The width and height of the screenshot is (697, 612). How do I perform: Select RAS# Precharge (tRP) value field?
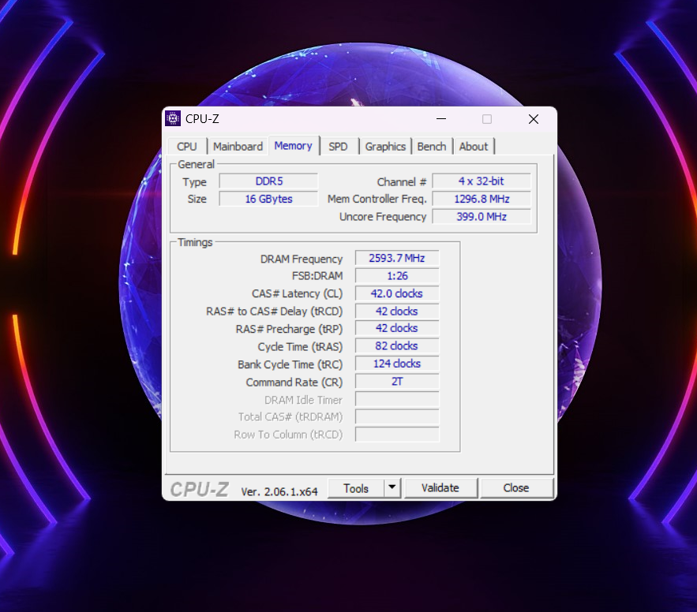pyautogui.click(x=397, y=328)
